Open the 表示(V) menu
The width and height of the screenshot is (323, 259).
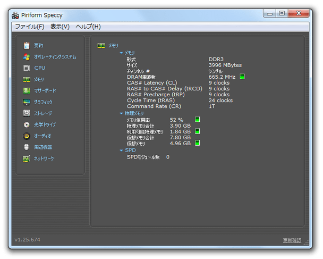click(x=60, y=27)
